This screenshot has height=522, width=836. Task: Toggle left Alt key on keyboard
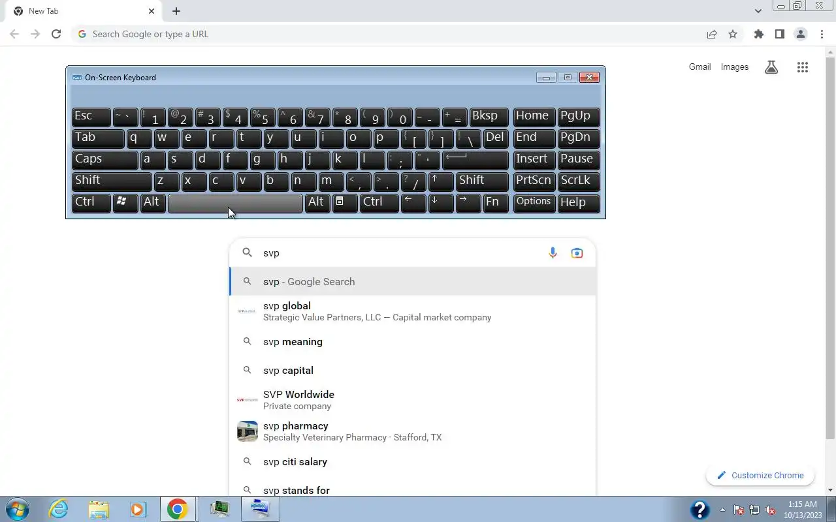[153, 202]
